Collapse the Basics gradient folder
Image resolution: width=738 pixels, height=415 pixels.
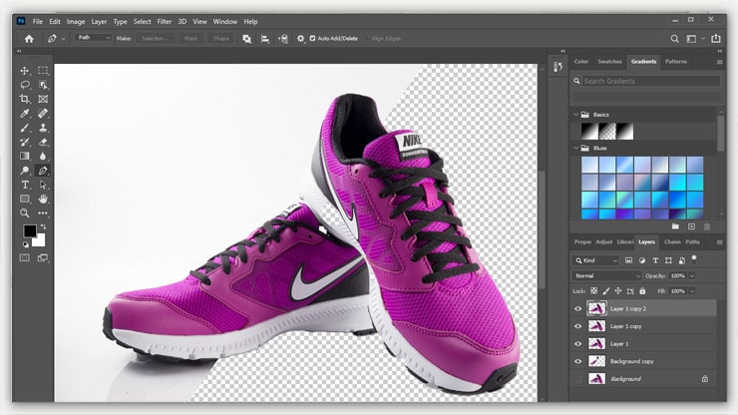pyautogui.click(x=576, y=115)
